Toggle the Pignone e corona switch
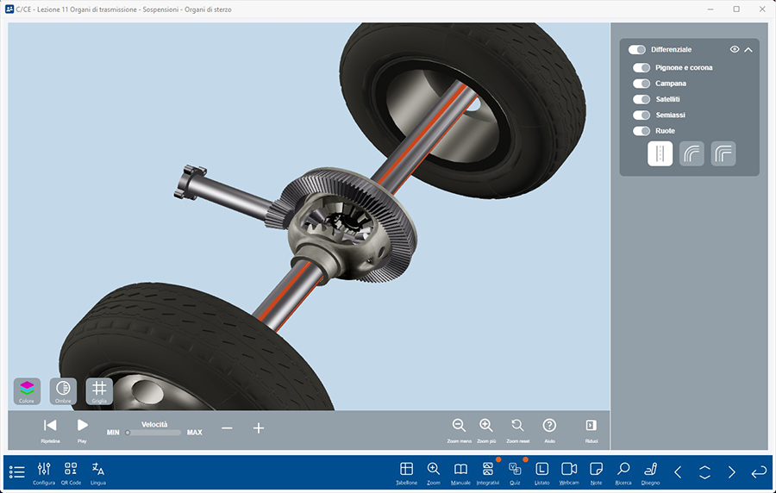 [x=641, y=68]
